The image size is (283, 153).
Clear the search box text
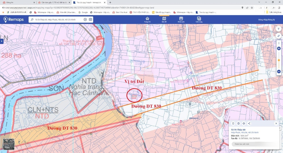pyautogui.click(x=85, y=20)
